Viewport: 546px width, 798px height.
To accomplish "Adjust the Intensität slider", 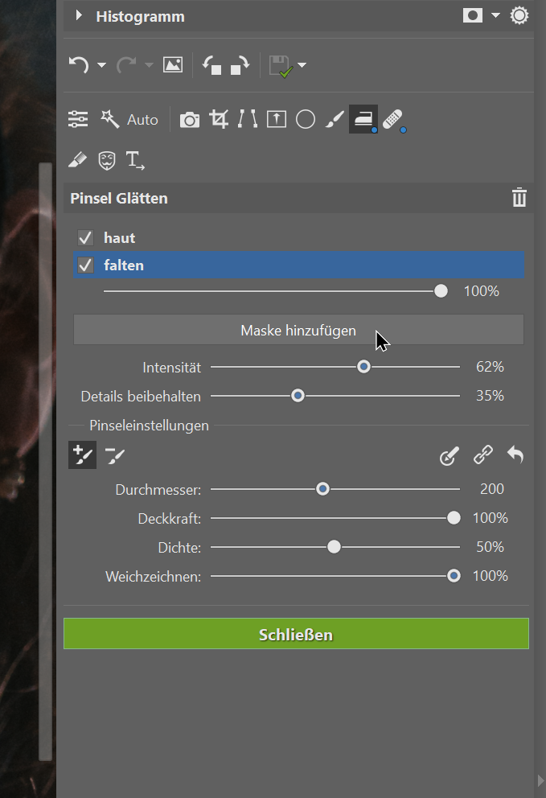I will pyautogui.click(x=363, y=367).
